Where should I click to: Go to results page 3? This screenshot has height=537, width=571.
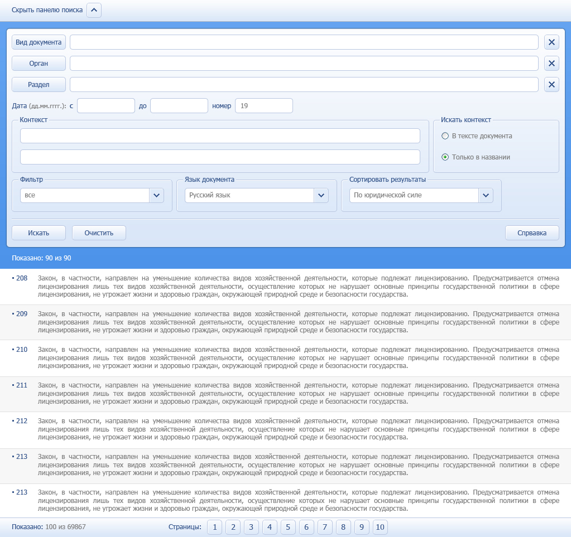tap(251, 527)
